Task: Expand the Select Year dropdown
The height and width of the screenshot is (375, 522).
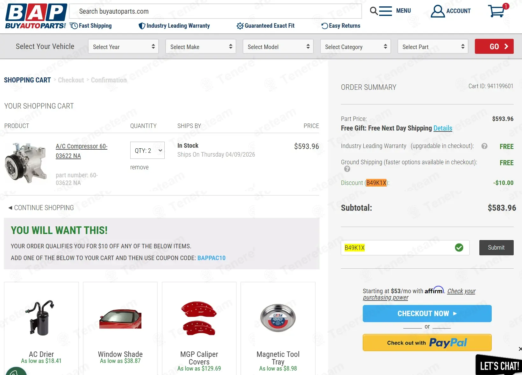Action: click(123, 47)
